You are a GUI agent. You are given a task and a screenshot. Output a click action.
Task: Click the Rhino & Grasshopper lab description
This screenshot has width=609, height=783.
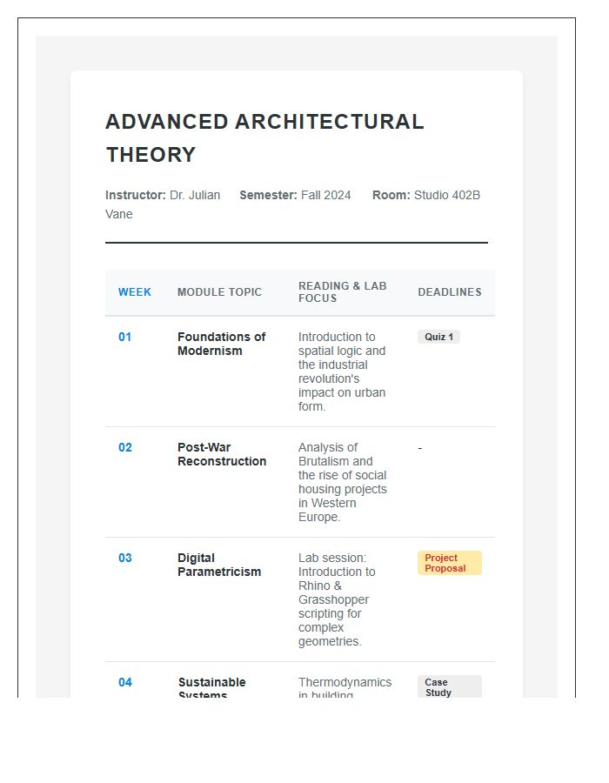click(x=337, y=599)
